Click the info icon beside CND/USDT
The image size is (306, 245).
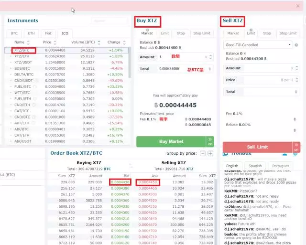coord(36,81)
